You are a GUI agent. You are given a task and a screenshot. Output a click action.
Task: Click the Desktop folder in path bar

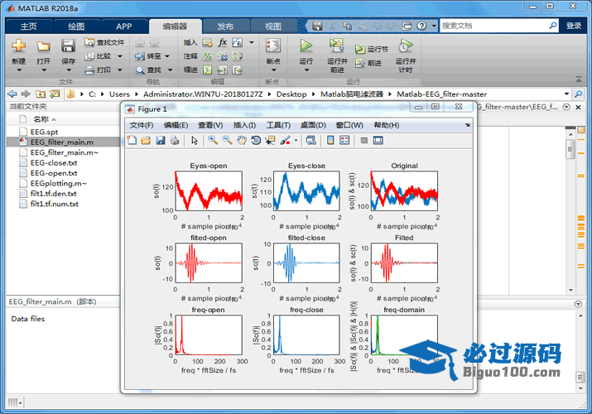[291, 94]
